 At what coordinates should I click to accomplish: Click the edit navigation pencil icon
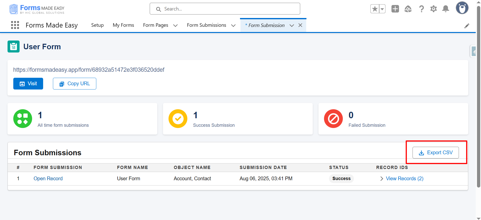(x=467, y=26)
